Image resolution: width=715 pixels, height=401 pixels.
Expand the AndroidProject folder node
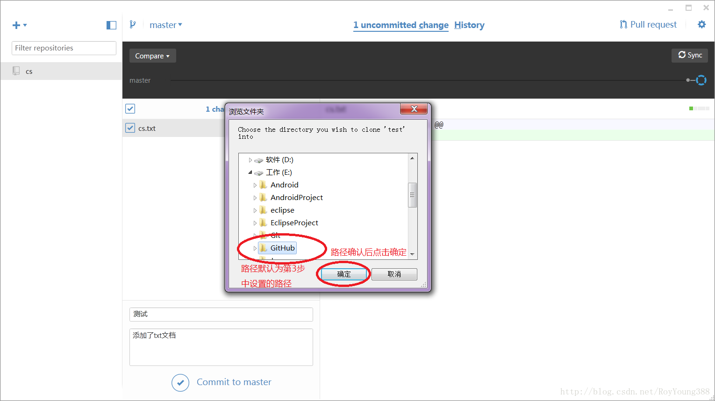coord(255,198)
